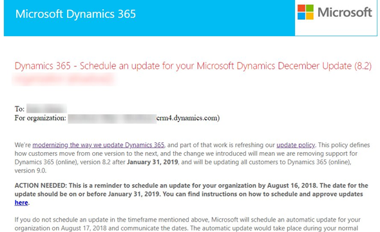
Task: Click the 'ACTION NEEDED' reminder paragraph
Action: tap(191, 194)
